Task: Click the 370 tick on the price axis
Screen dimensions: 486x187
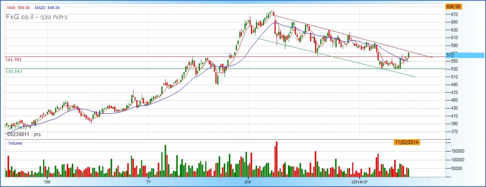Action: pyautogui.click(x=454, y=132)
